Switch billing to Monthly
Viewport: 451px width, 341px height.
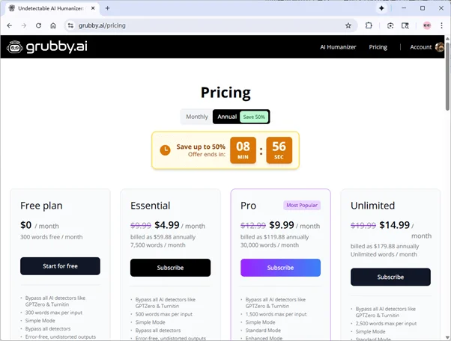pyautogui.click(x=197, y=117)
